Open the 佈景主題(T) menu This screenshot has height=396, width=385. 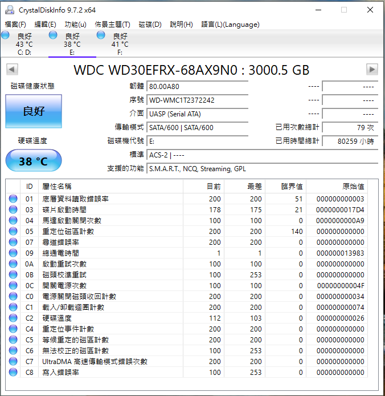tap(112, 25)
